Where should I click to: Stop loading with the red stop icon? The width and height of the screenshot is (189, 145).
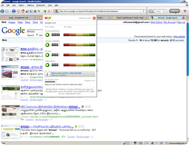click(18, 11)
